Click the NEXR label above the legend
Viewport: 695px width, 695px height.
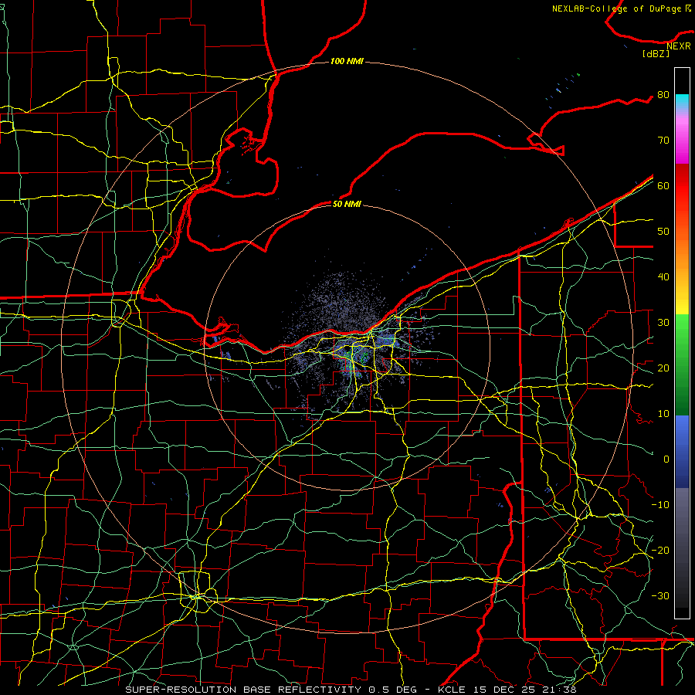pyautogui.click(x=679, y=46)
